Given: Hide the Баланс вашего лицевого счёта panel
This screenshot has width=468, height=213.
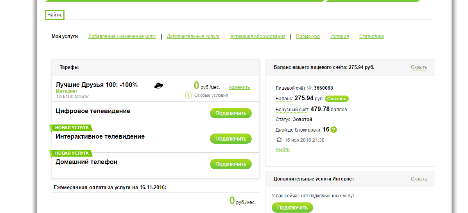Looking at the screenshot, I should click(x=419, y=67).
